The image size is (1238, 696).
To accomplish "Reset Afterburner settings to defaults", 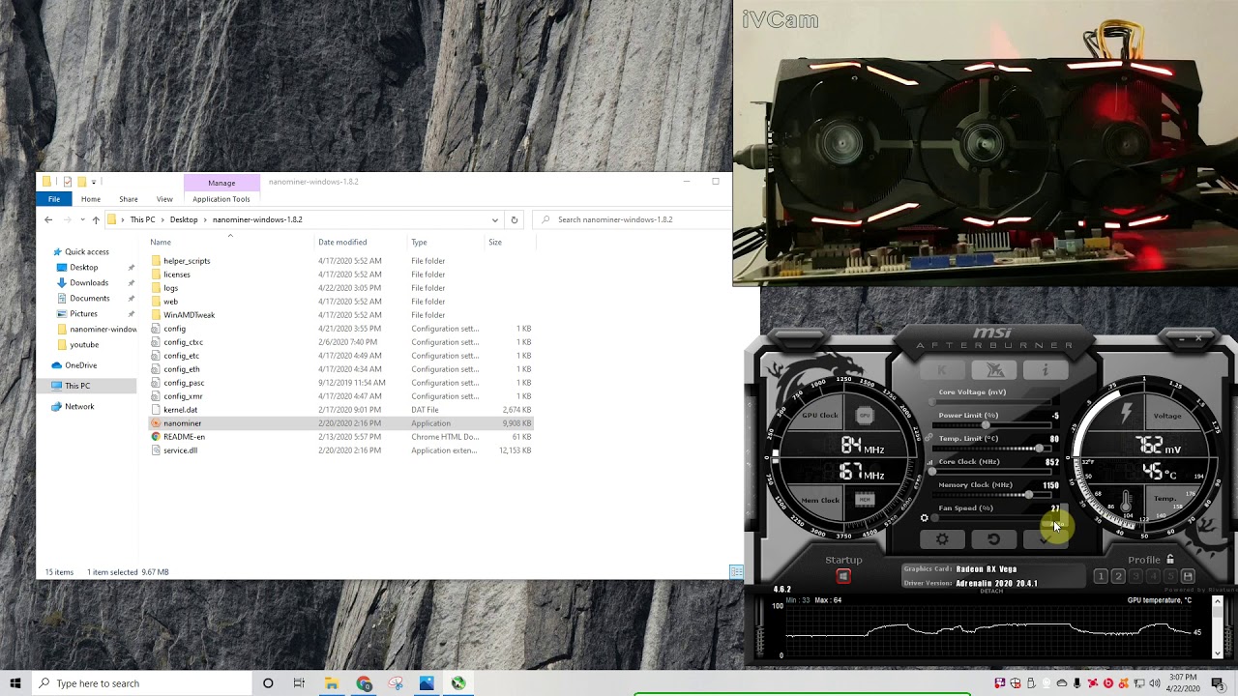I will coord(993,538).
